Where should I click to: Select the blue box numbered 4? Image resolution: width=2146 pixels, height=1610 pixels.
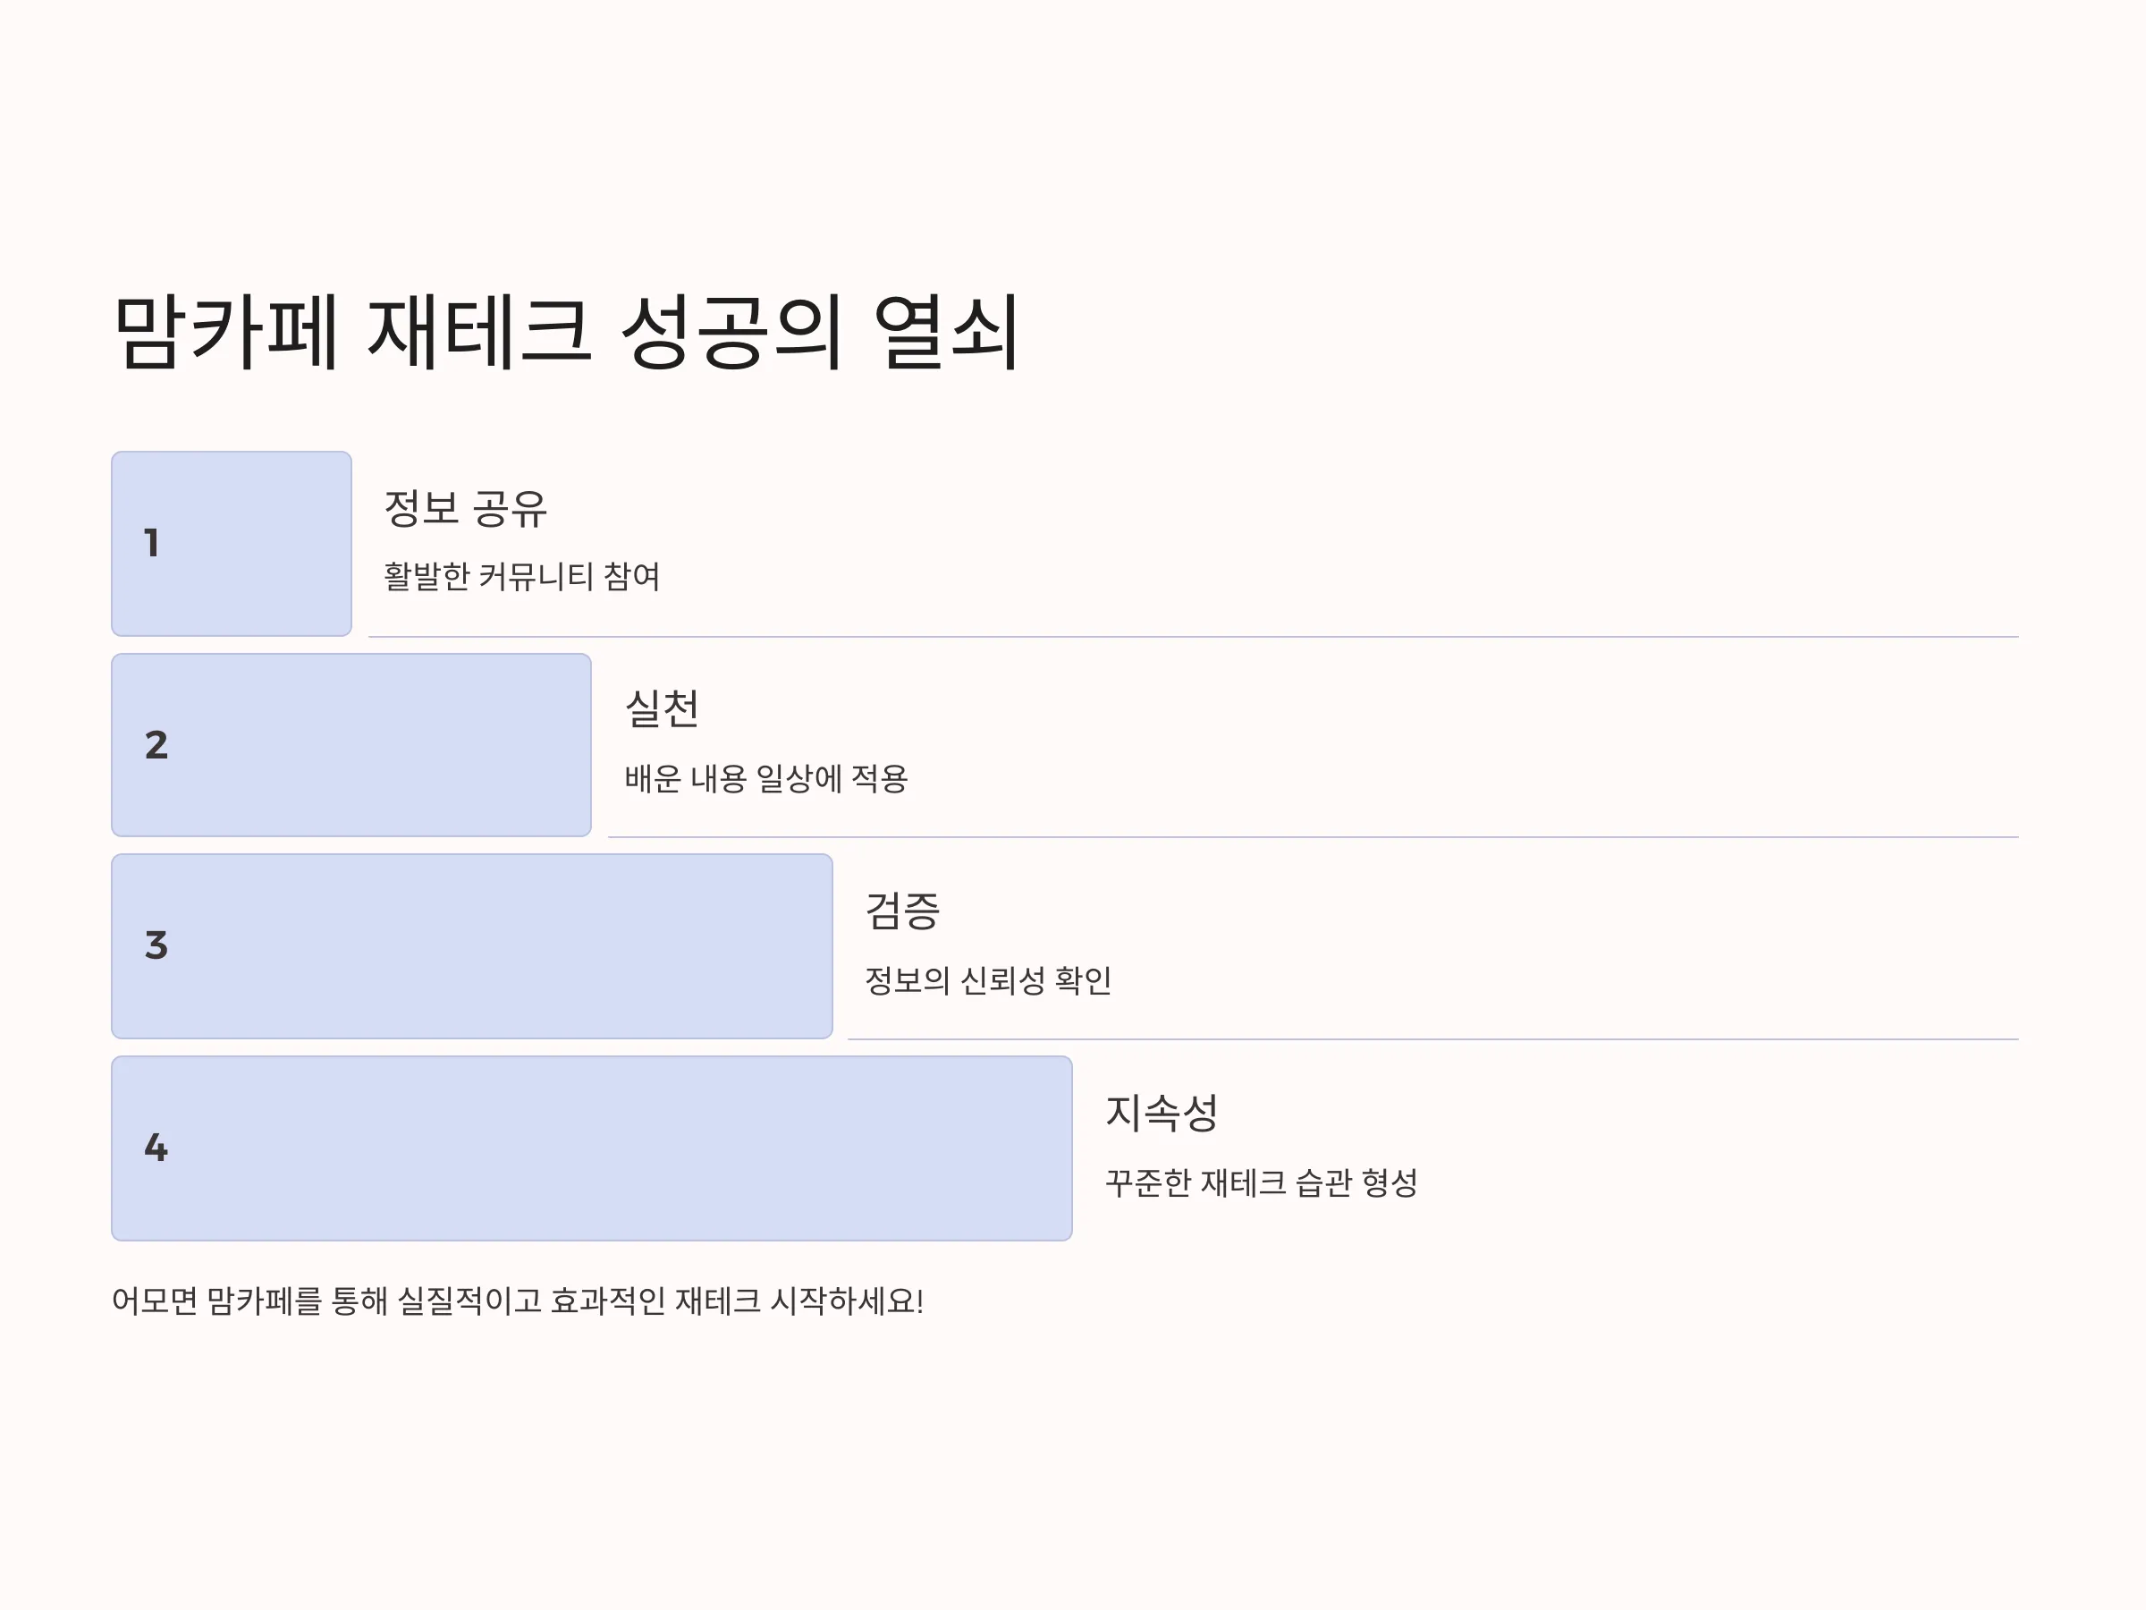592,1148
